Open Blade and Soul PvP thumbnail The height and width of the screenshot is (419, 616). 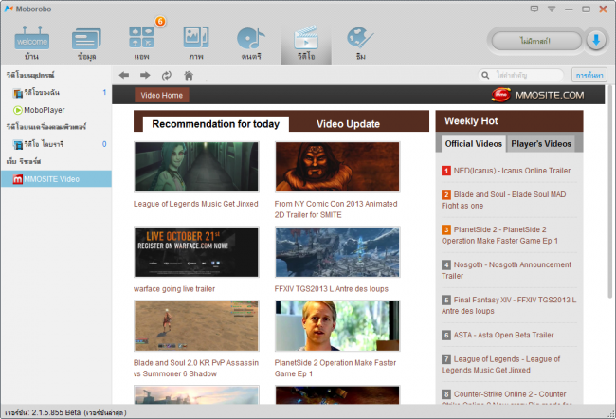[x=196, y=326]
